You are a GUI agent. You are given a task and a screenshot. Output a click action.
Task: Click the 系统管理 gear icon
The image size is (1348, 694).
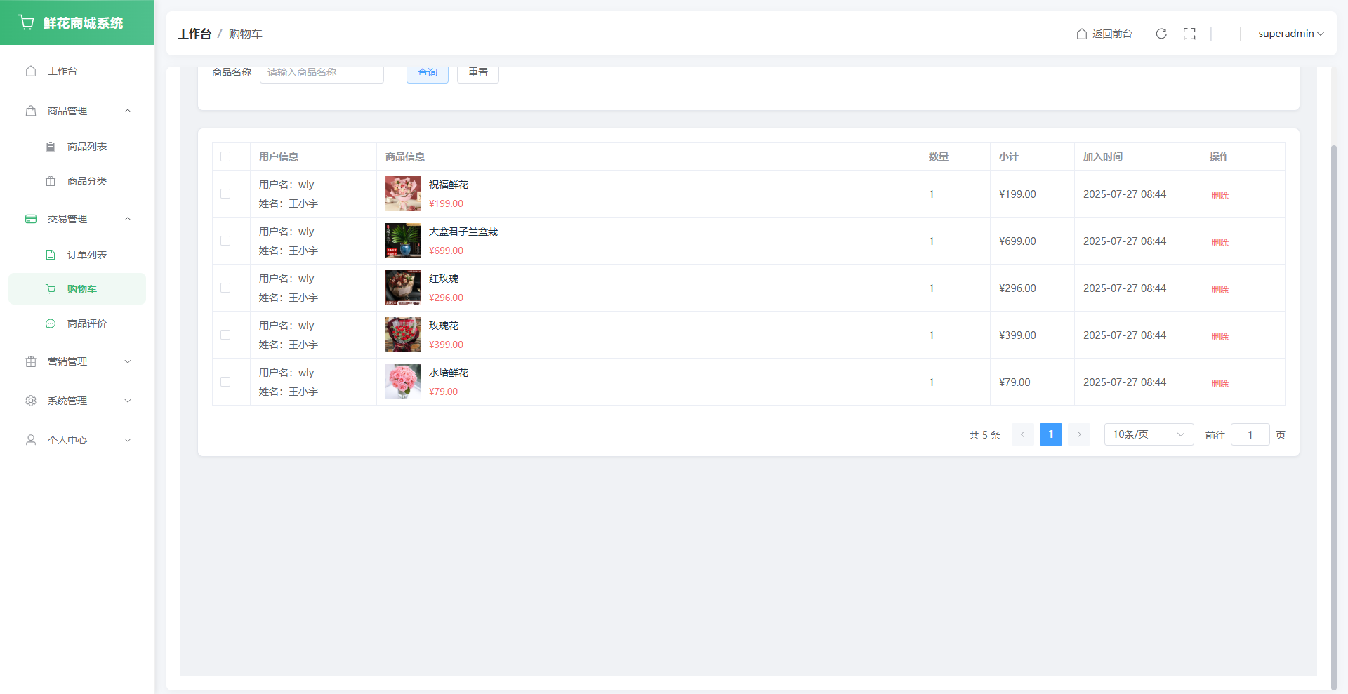pos(31,401)
